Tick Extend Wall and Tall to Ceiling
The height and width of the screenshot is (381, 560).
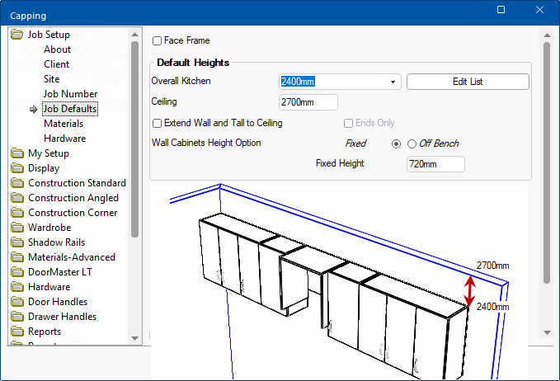click(158, 123)
